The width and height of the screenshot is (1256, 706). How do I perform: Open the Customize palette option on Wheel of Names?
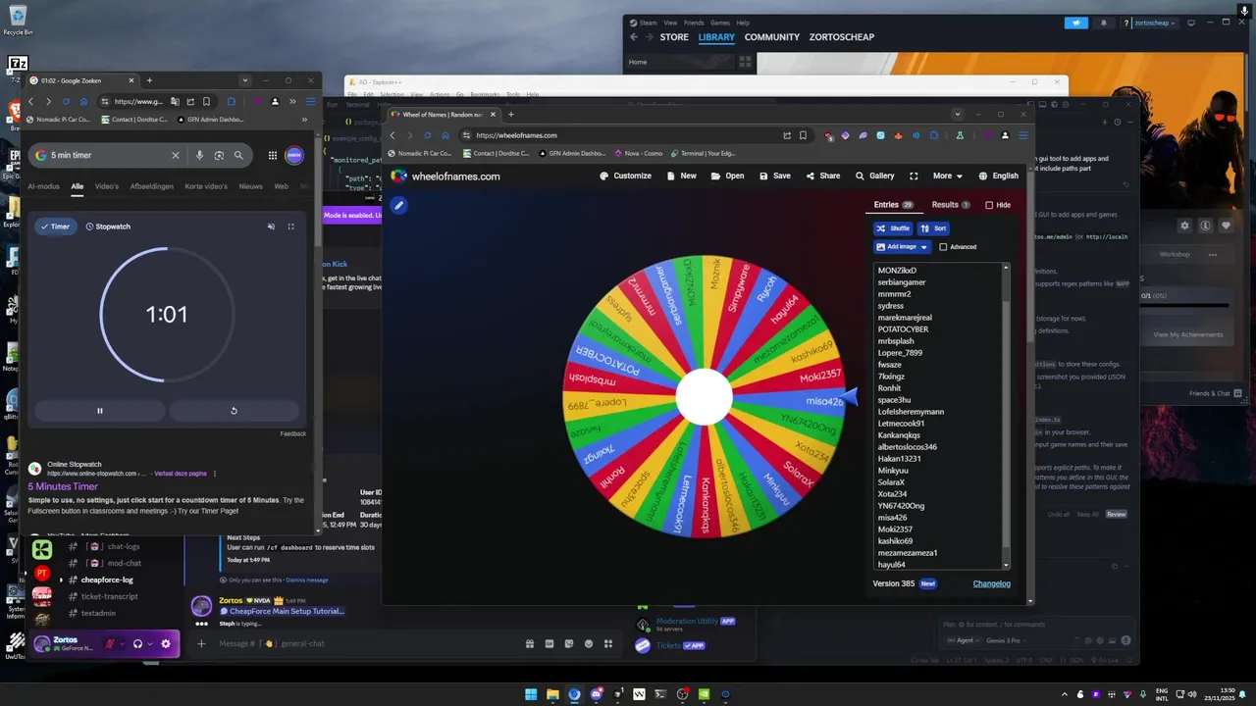tap(626, 176)
